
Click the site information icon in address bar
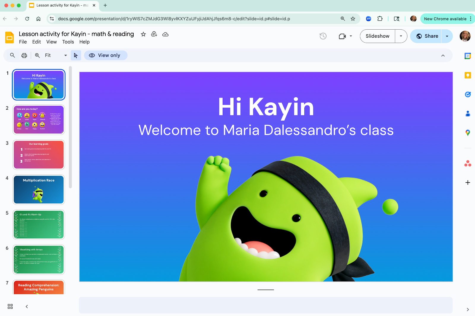click(x=52, y=19)
